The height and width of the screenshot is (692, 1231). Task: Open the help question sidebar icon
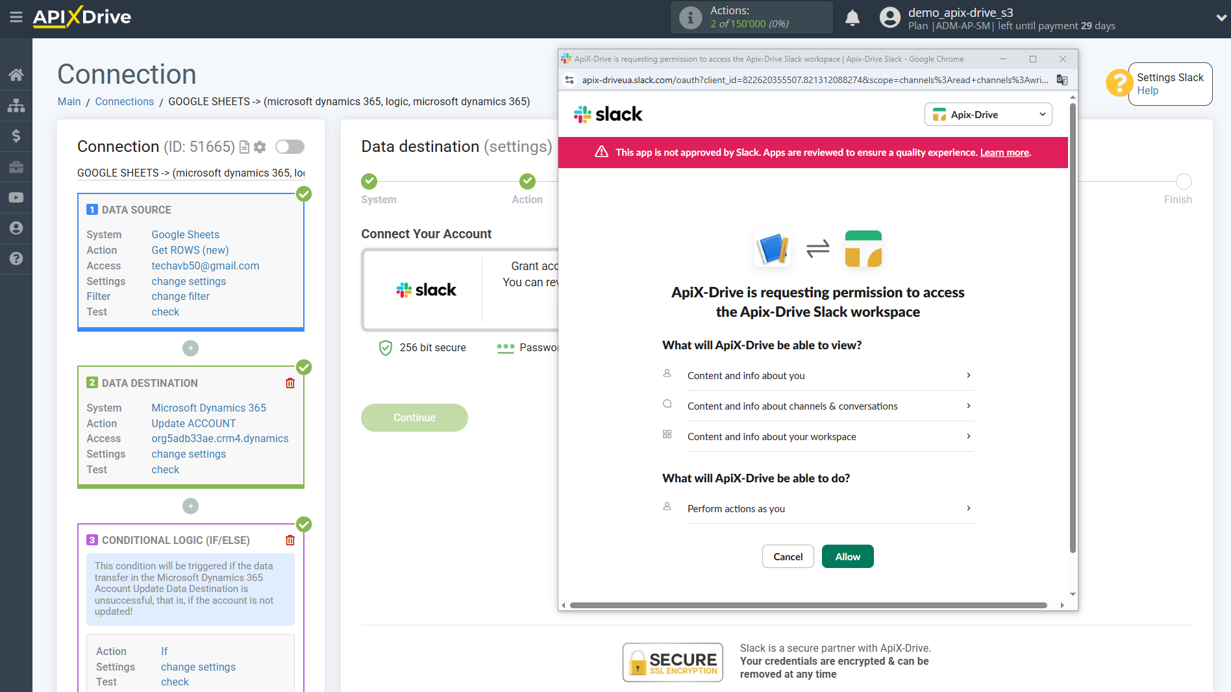pyautogui.click(x=16, y=258)
